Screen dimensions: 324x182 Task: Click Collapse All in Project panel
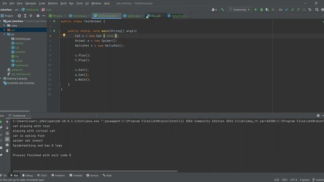(x=31, y=16)
